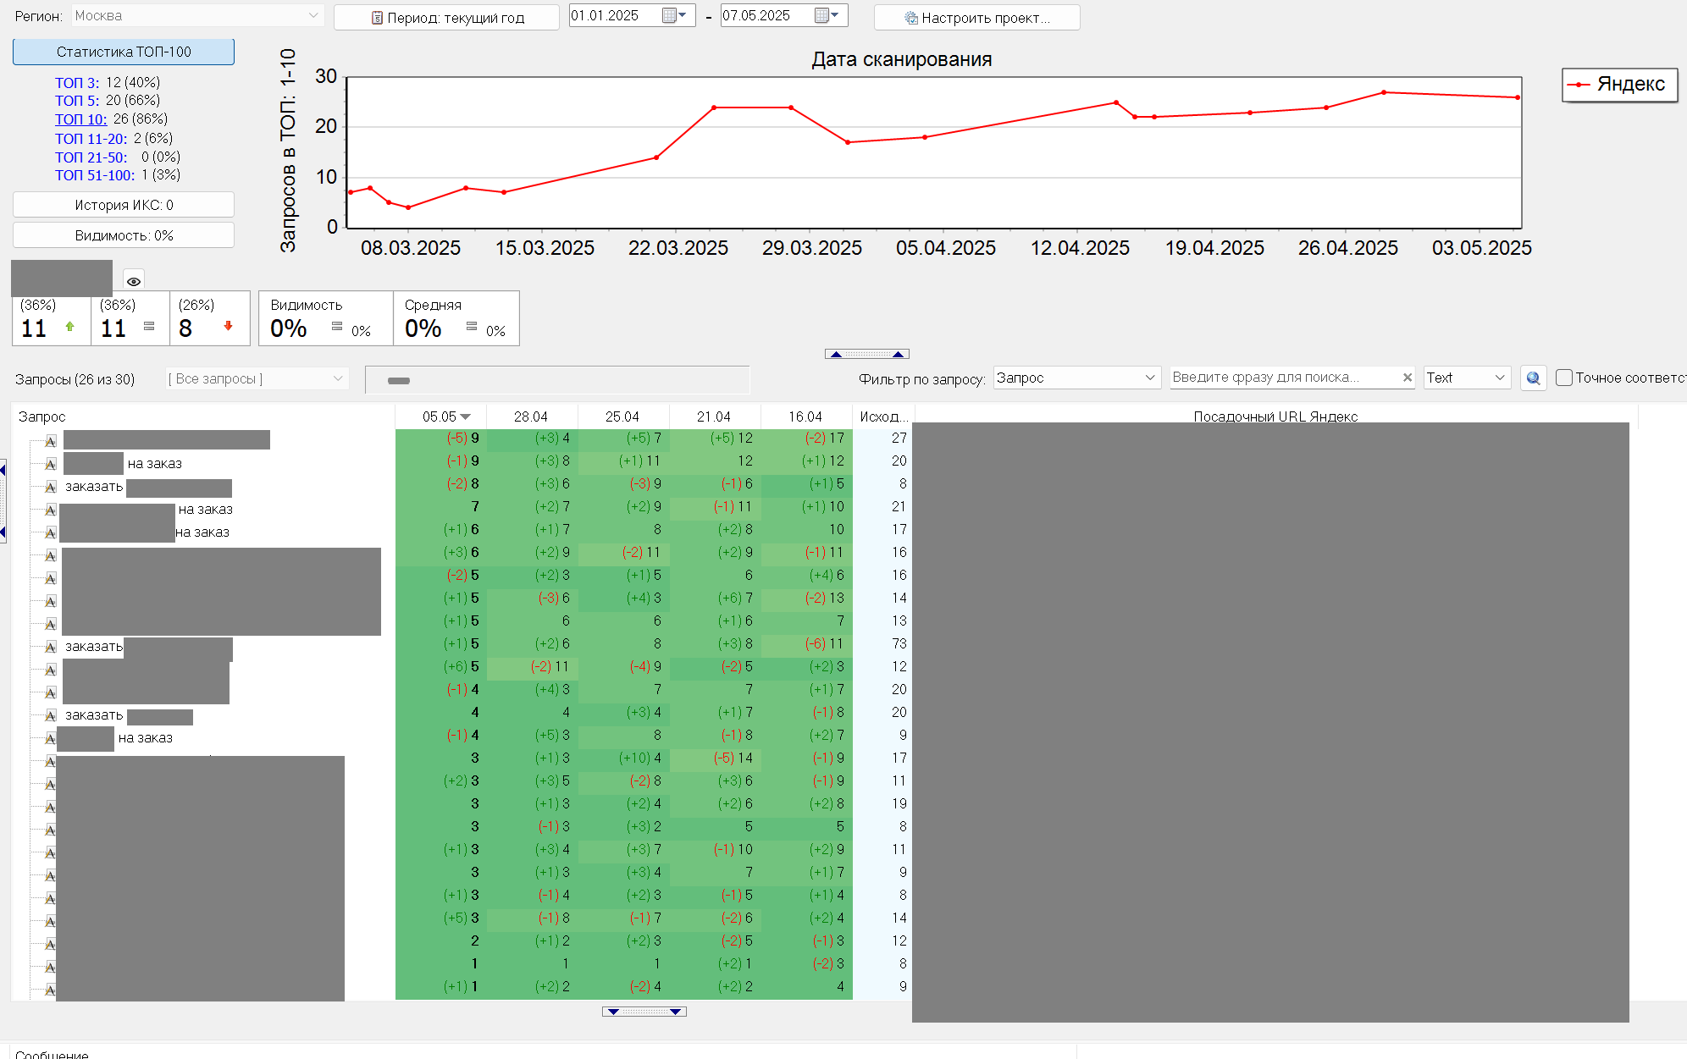Click the Видимость: 0% button
Viewport: 1687px width, 1059px height.
point(124,235)
